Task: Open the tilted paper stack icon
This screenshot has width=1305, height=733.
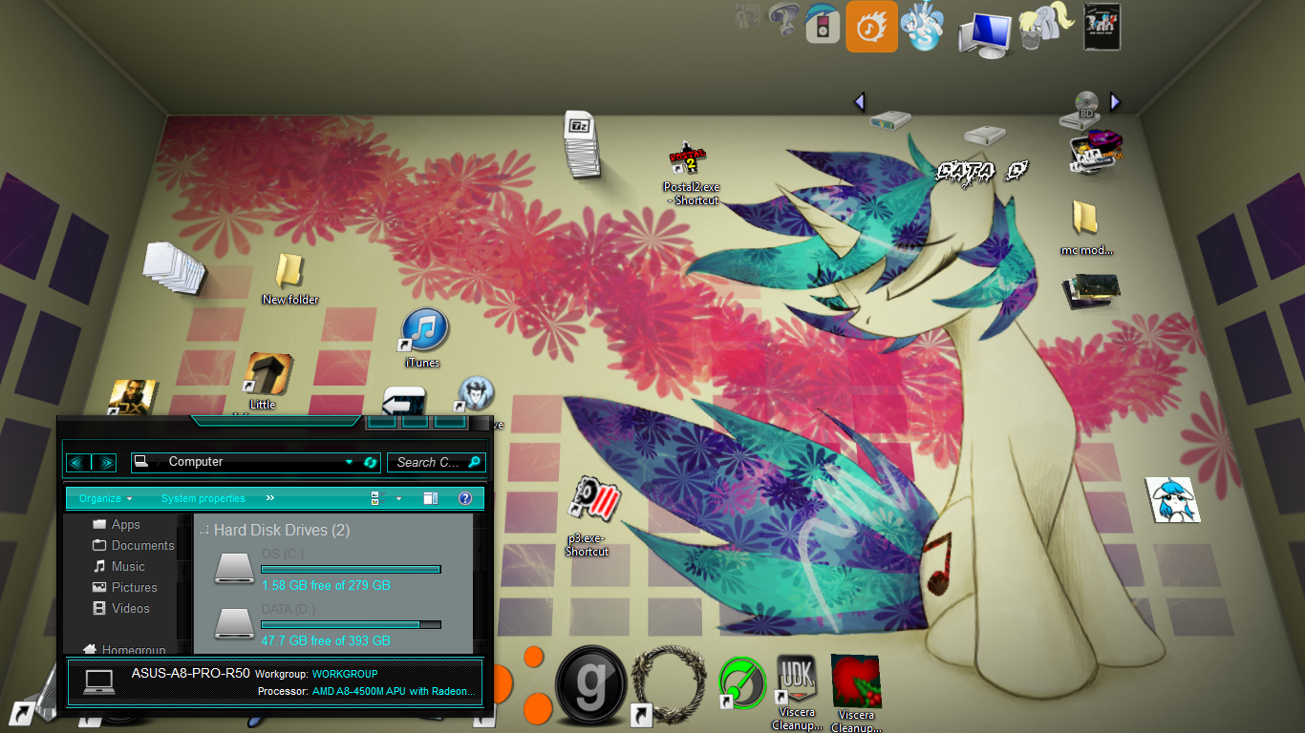Action: tap(175, 266)
